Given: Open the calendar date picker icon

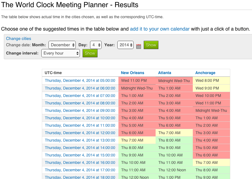Looking at the screenshot, I should coord(139,46).
